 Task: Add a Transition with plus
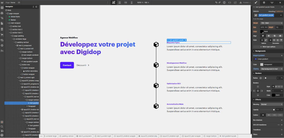(282, 130)
